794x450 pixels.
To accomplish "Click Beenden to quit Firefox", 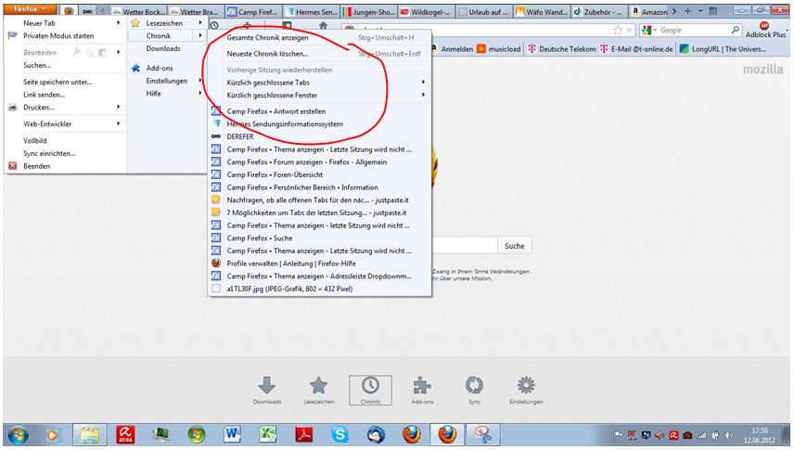I will [65, 166].
